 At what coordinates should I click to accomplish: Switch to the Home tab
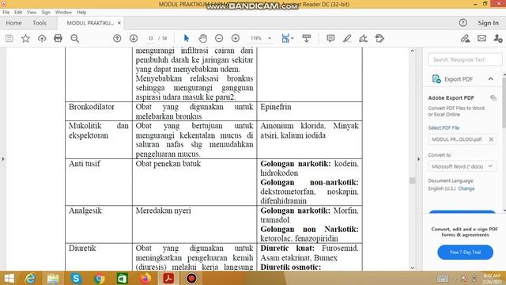pyautogui.click(x=13, y=23)
